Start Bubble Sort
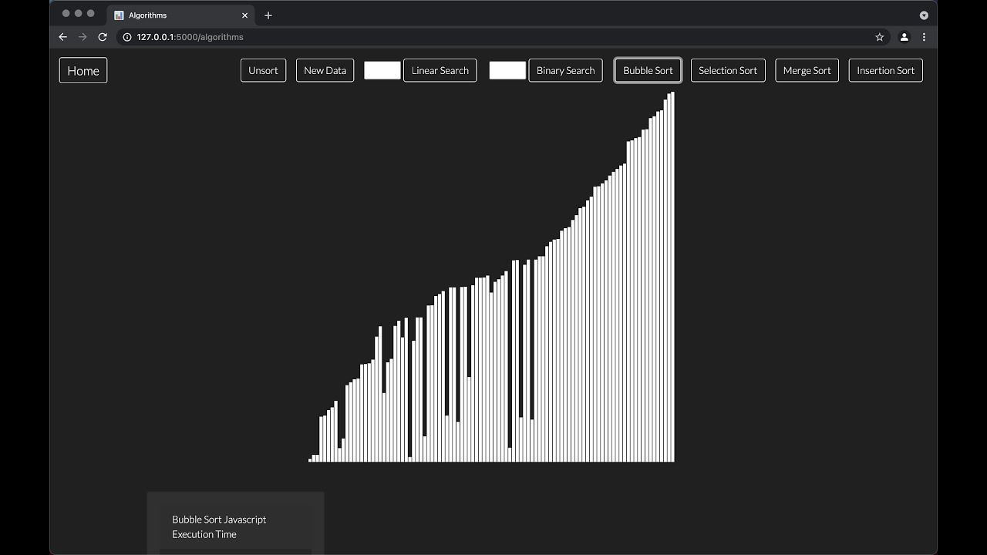Image resolution: width=987 pixels, height=555 pixels. pos(648,70)
